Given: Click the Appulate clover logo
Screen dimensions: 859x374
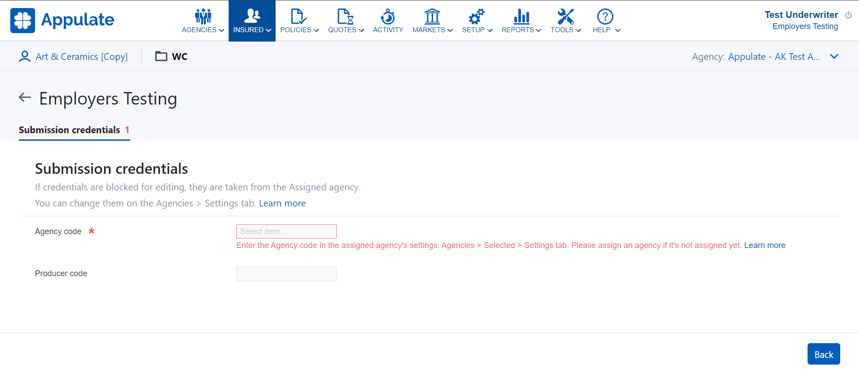Looking at the screenshot, I should (x=22, y=21).
